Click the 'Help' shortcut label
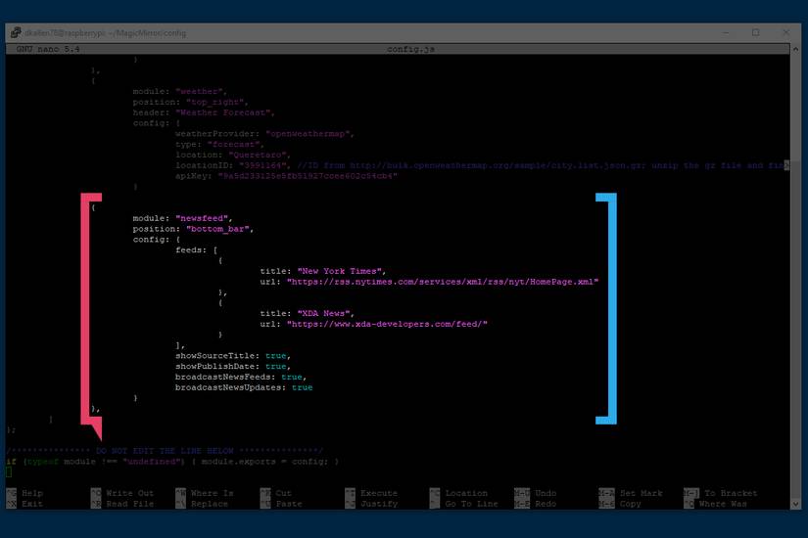 click(x=32, y=493)
